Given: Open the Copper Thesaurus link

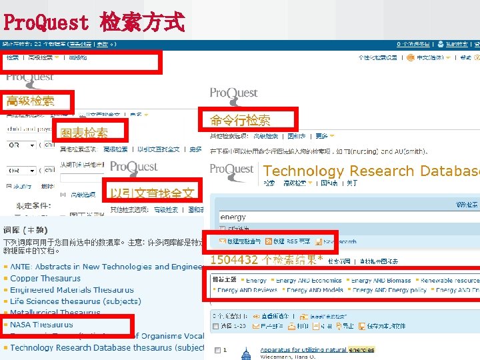Looking at the screenshot, I should (x=45, y=278).
